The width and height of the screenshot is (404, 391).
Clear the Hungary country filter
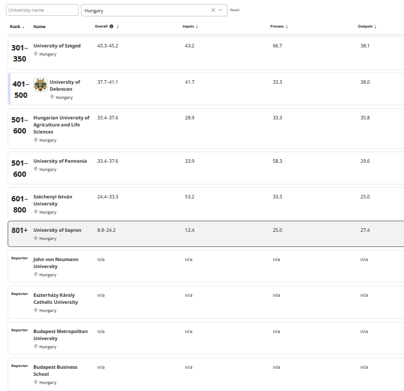213,10
